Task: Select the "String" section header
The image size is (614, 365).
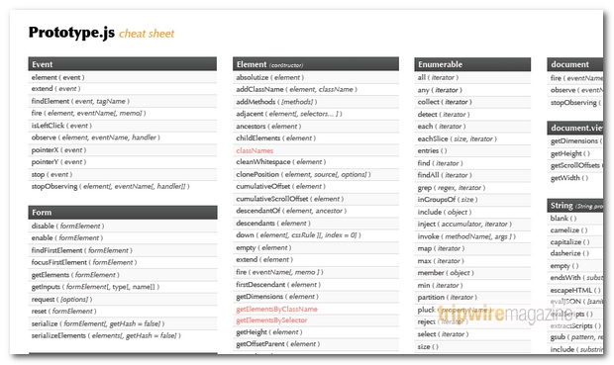Action: [x=574, y=206]
